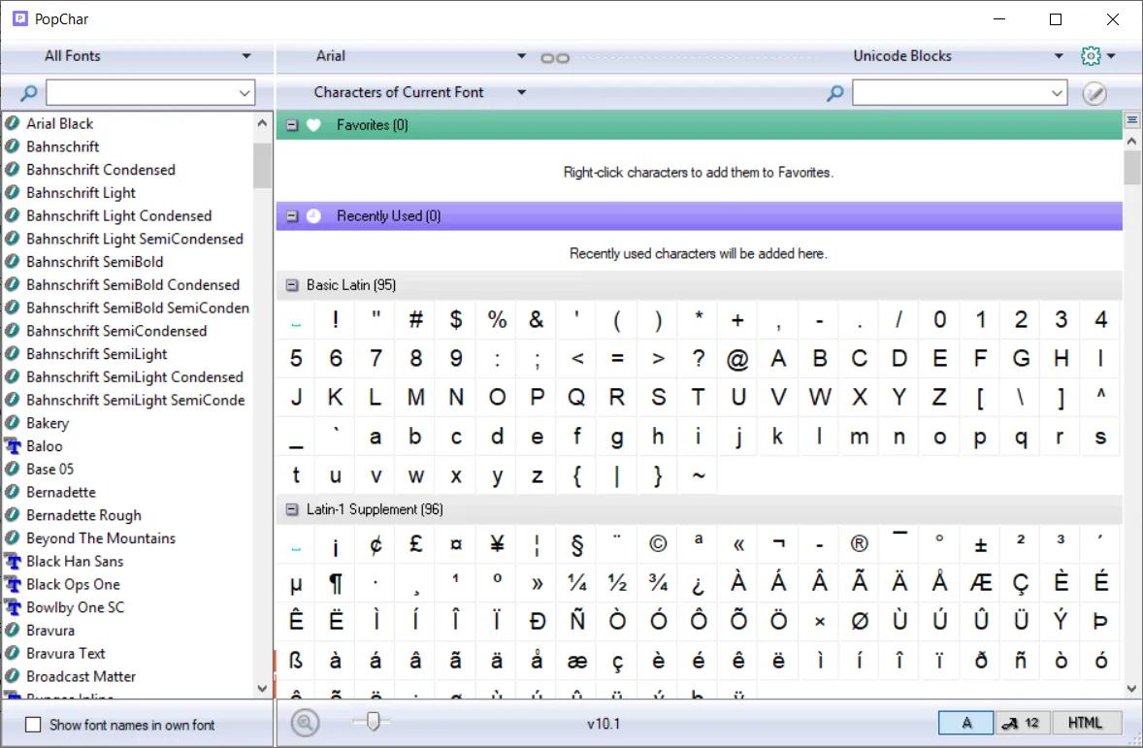Click the pencil edit icon near search
Screen dimensions: 1143x748
pos(1094,93)
